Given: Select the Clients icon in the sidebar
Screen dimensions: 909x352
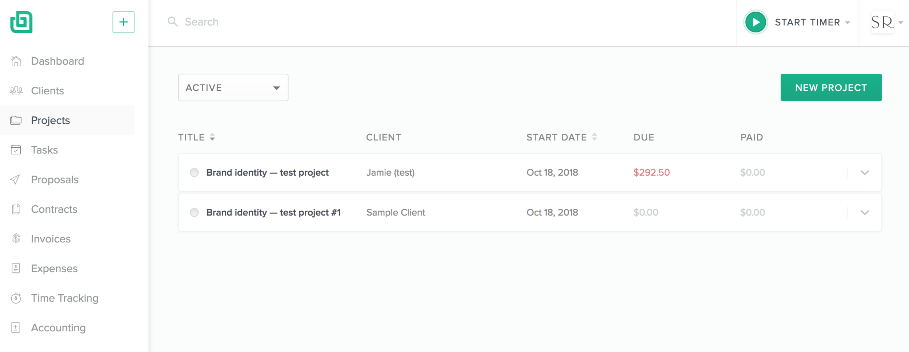Looking at the screenshot, I should [16, 90].
